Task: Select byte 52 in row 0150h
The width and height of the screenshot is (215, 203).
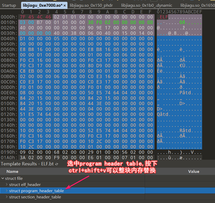Action: click(91, 131)
